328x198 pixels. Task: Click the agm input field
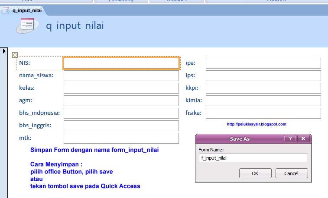(121, 101)
